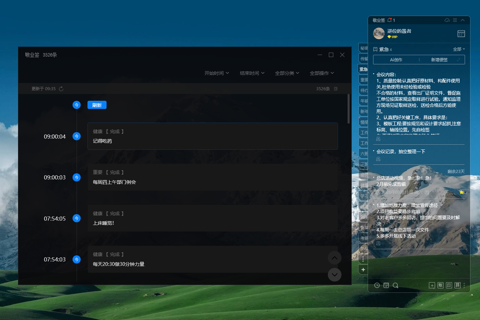This screenshot has height=320, width=480.
Task: Open the cloud sync icon
Action: pyautogui.click(x=447, y=20)
